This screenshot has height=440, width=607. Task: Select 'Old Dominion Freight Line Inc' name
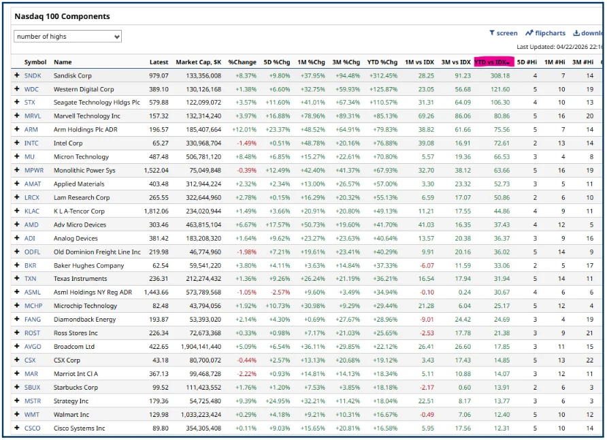tap(97, 252)
